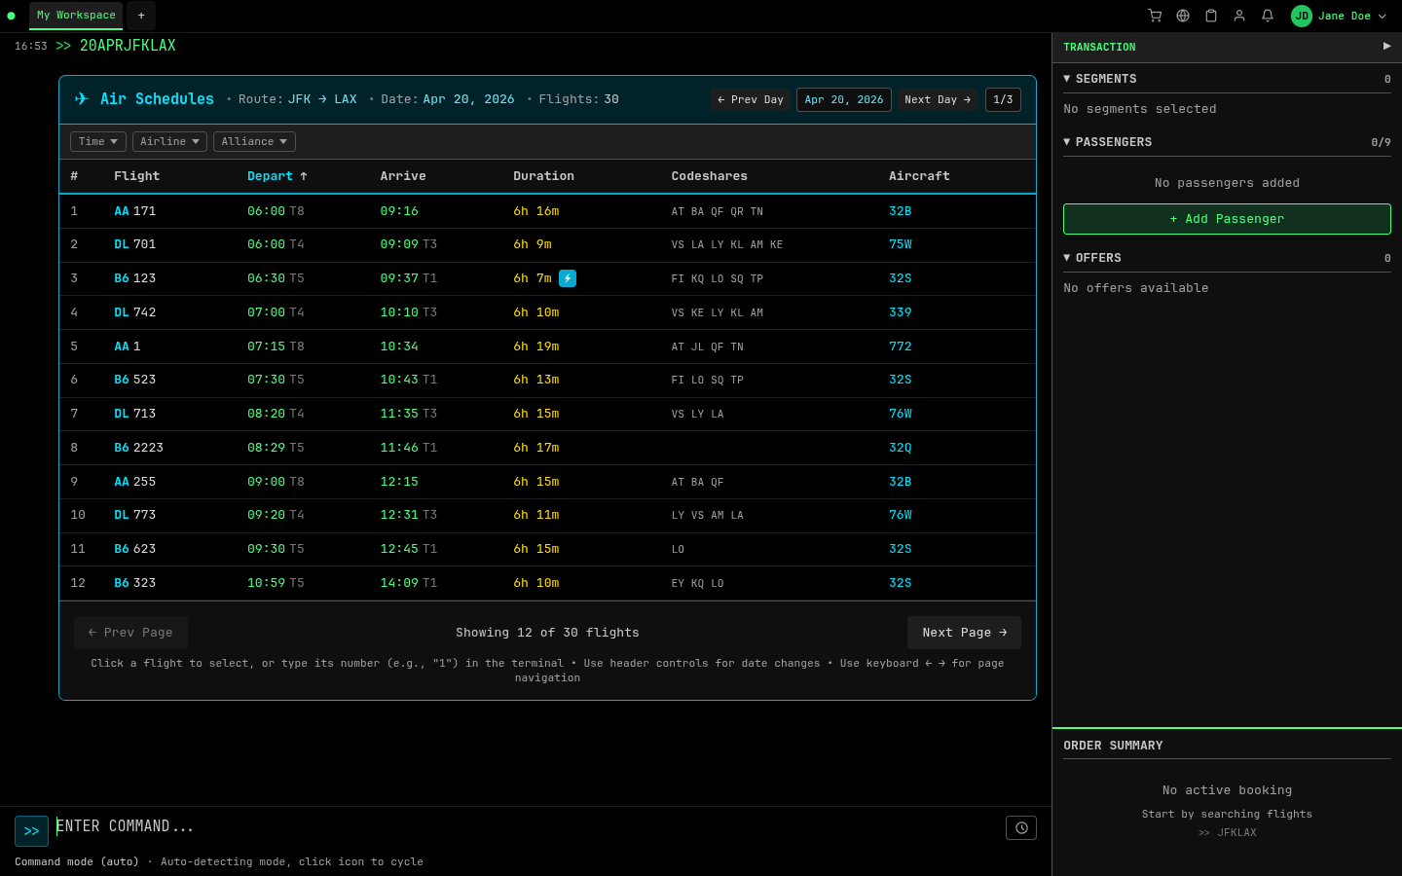Screen dimensions: 1402x876
Task: Click the command history clock icon
Action: [x=1020, y=828]
